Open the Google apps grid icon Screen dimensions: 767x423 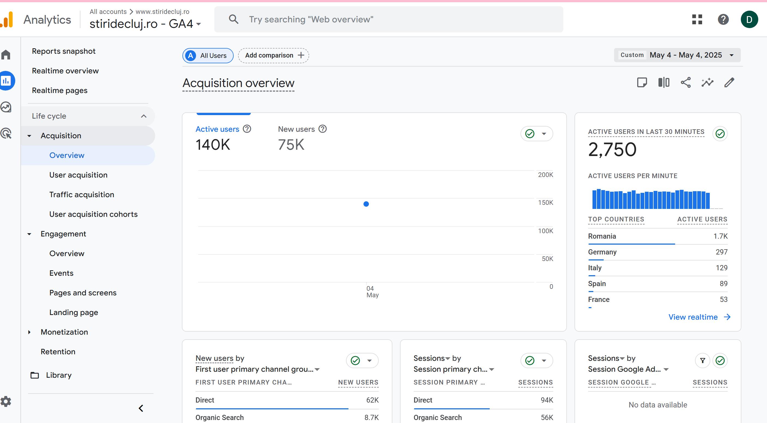[697, 20]
